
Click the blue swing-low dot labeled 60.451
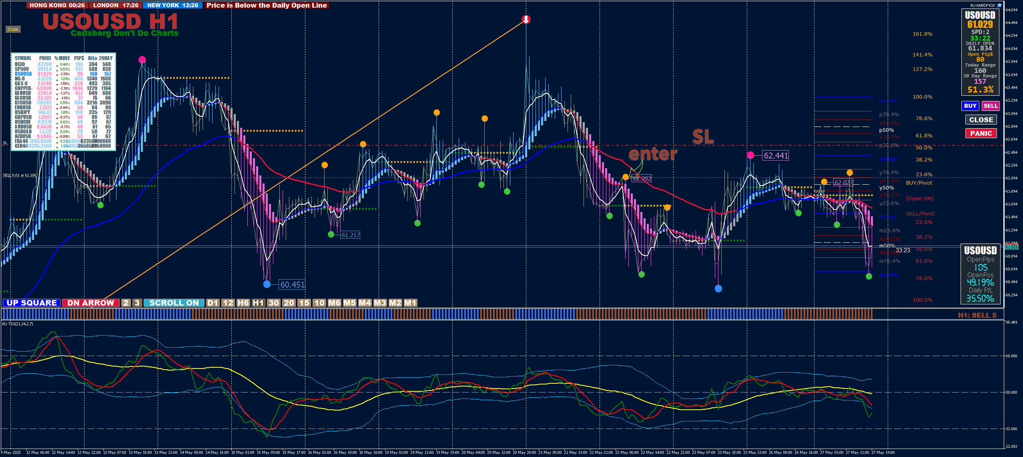267,284
